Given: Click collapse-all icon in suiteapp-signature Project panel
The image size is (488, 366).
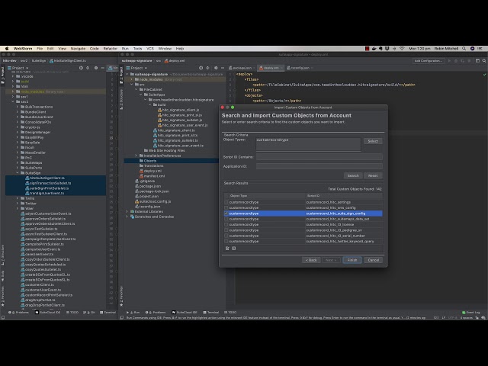Looking at the screenshot, I should 207,68.
